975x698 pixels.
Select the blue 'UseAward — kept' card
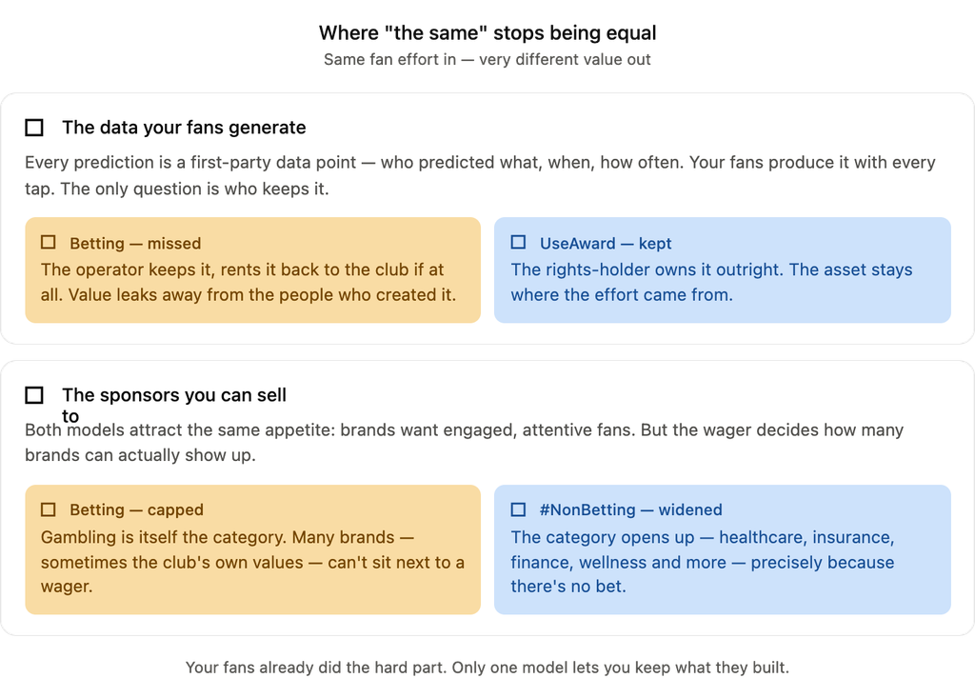(x=723, y=270)
